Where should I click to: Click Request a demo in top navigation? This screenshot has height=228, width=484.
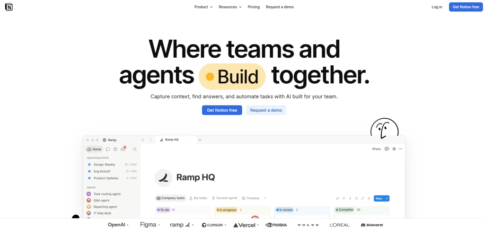[280, 7]
